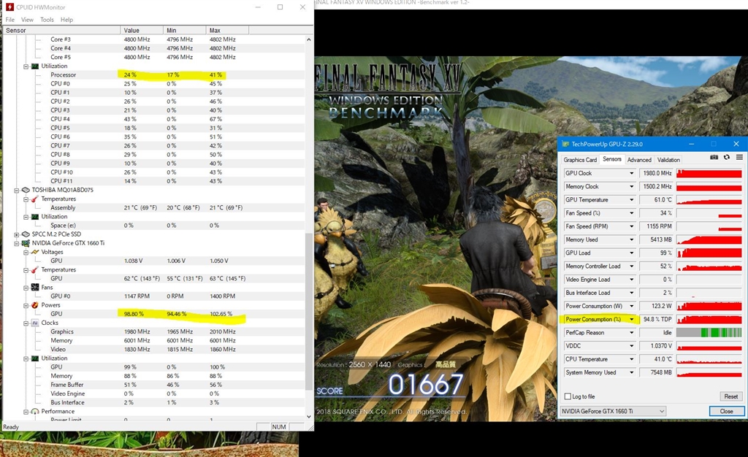Click the TOSHIBA Utilization icon
Screen dimensions: 748x457
point(35,216)
